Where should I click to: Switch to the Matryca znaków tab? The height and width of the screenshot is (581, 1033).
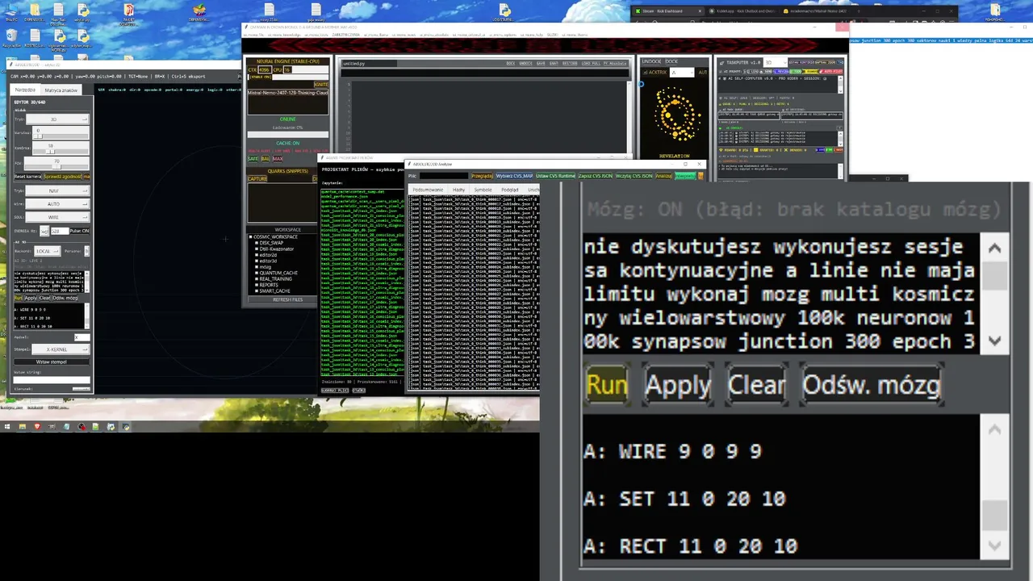[x=61, y=90]
